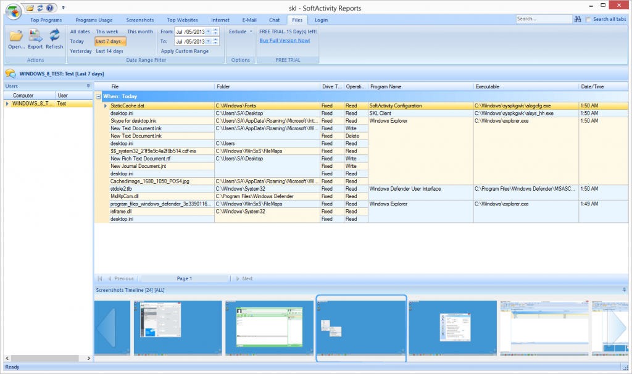632x374 pixels.
Task: Collapse the When: Today group
Action: coord(99,97)
